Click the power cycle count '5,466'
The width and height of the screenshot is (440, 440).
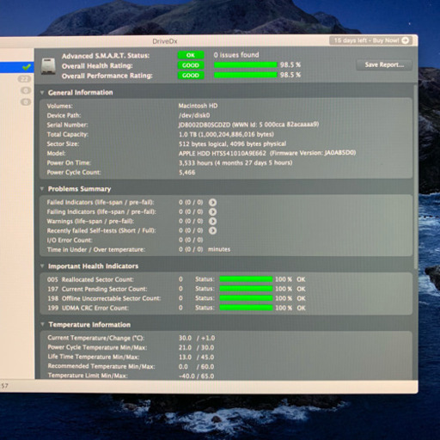pos(187,173)
